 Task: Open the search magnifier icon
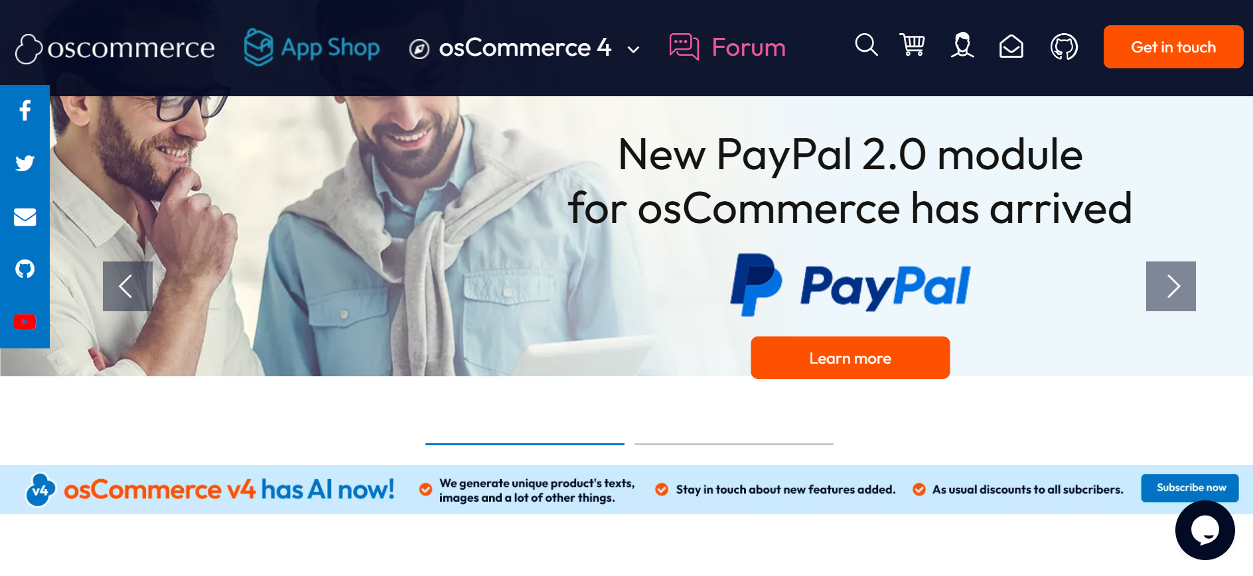click(x=866, y=45)
